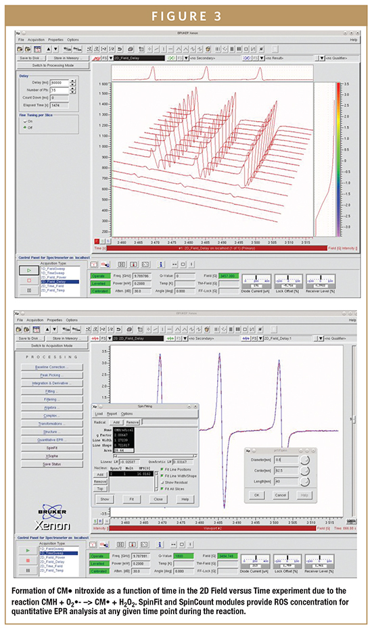
Task: Click the 'Baseline Correction' processing button
Action: click(x=52, y=367)
